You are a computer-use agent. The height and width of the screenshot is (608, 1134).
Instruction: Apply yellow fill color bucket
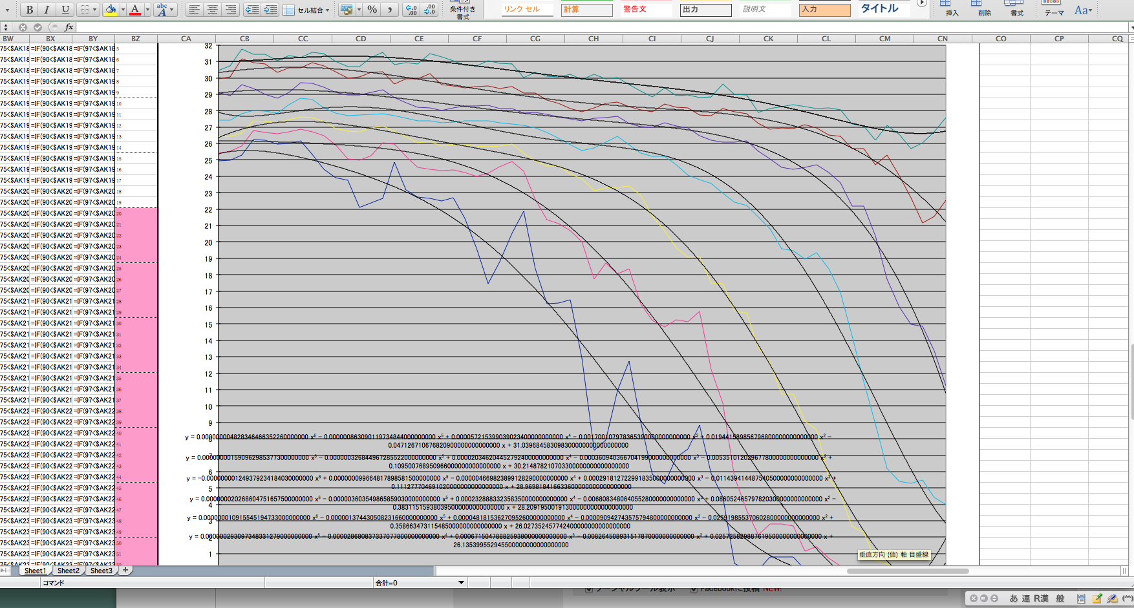(x=111, y=10)
